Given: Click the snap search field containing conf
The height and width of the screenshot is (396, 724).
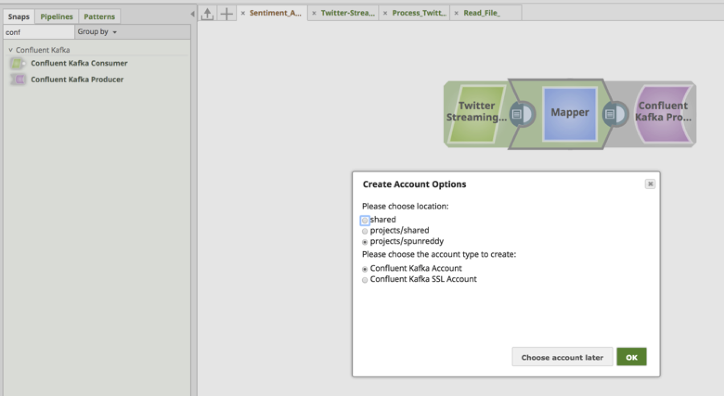Looking at the screenshot, I should click(39, 32).
